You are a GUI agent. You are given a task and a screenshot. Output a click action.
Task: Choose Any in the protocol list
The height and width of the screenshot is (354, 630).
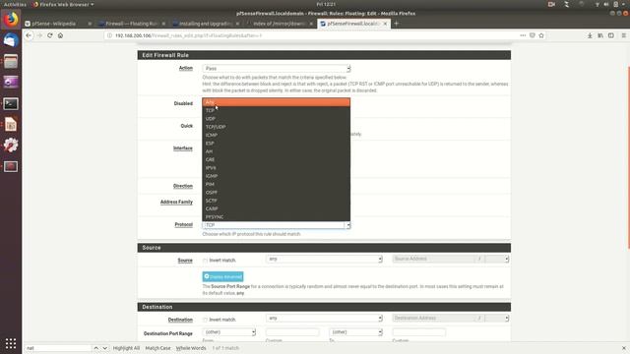pyautogui.click(x=276, y=102)
